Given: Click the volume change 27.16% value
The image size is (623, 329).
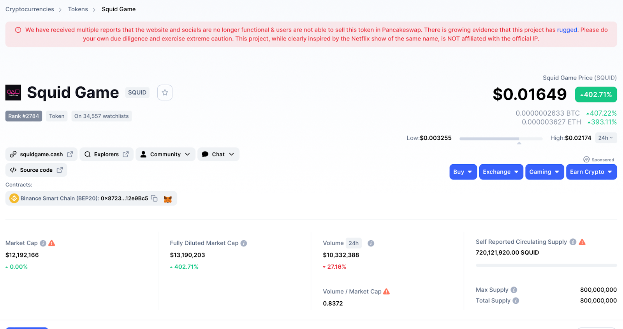Looking at the screenshot, I should (335, 267).
